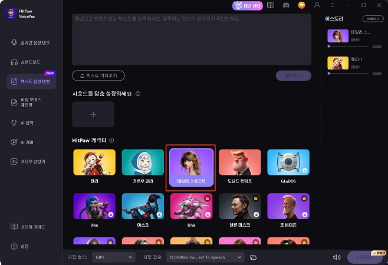388x265 pixels.
Task: Click the speaker volume icon
Action: (x=337, y=257)
